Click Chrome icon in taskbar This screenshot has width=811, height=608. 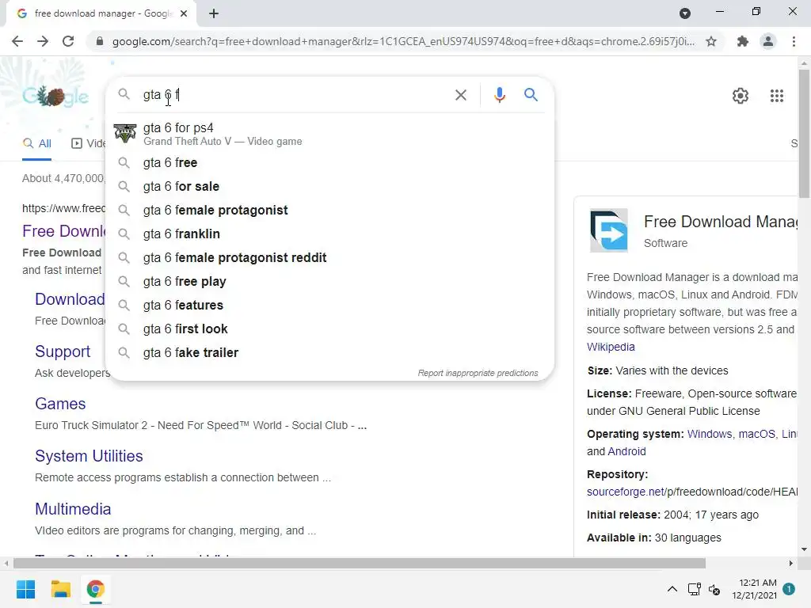coord(95,589)
